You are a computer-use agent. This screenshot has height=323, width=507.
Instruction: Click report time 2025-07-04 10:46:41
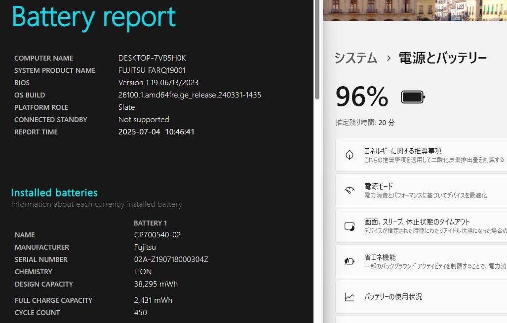[156, 132]
